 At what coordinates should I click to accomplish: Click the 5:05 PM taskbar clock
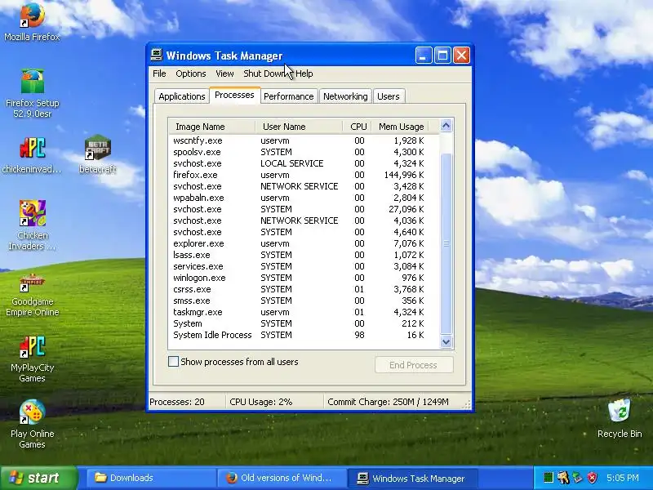click(x=622, y=478)
